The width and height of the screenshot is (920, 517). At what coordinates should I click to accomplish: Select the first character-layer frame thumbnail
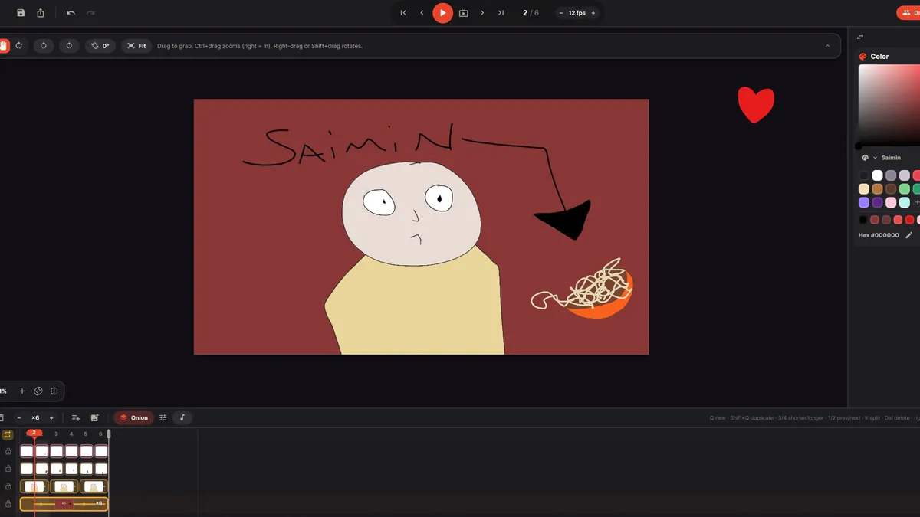click(x=34, y=486)
